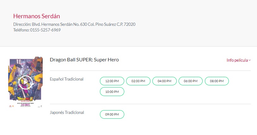Expand Info película chevron arrow
The image size is (257, 135).
(250, 60)
